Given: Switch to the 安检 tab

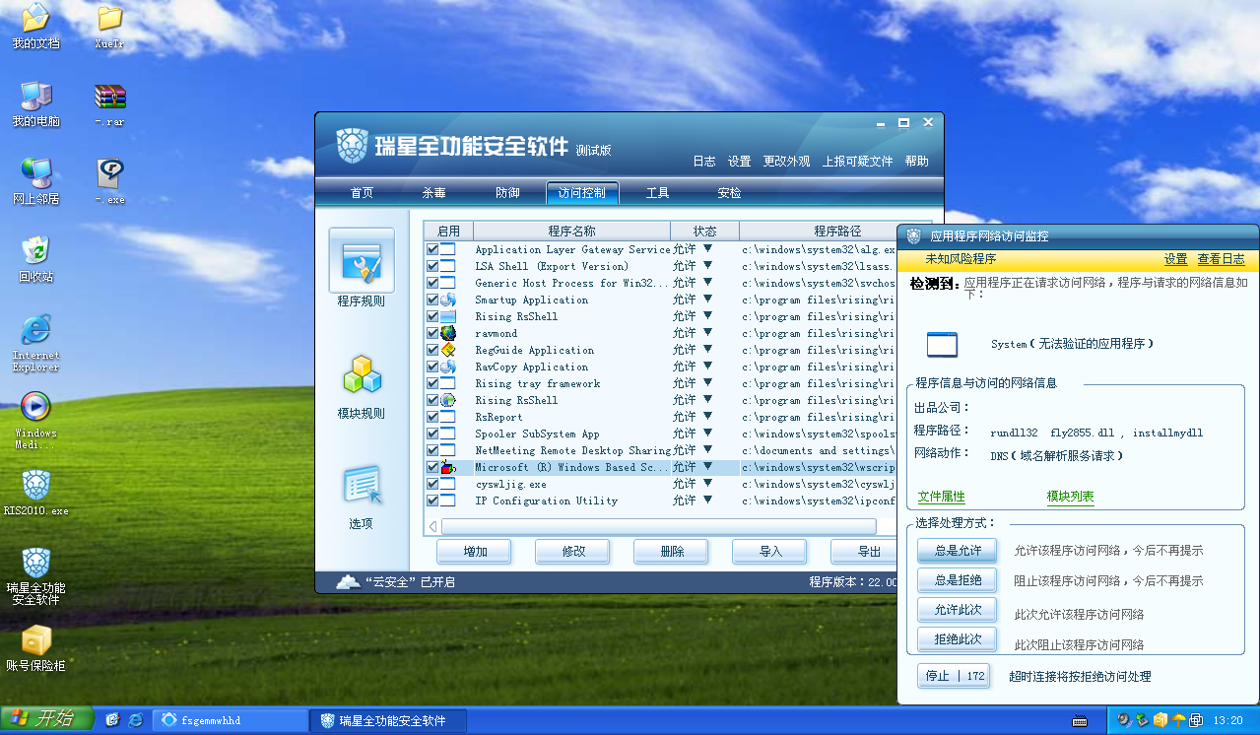Looking at the screenshot, I should pyautogui.click(x=729, y=193).
